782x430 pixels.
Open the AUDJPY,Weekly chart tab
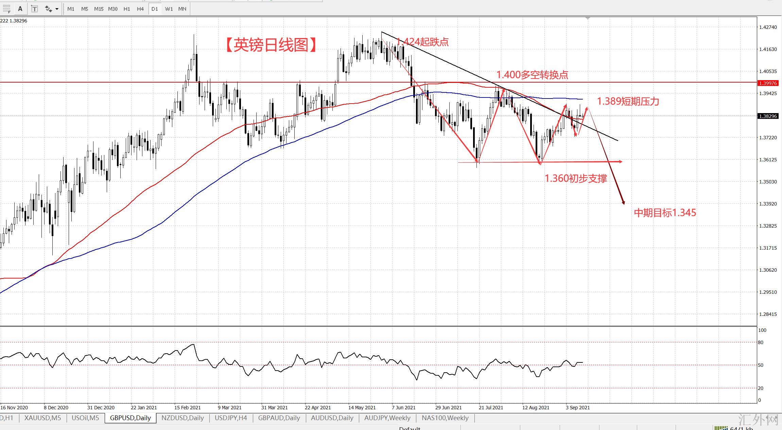coord(387,418)
